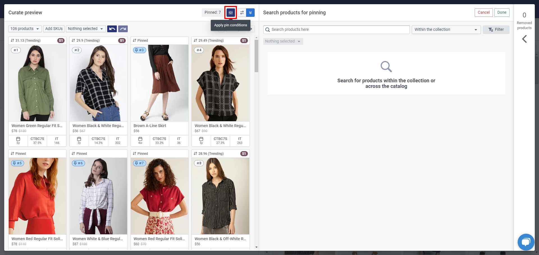Viewport: 539px width, 255px height.
Task: Click the swap arrows icon next to pin conditions
Action: click(x=242, y=13)
